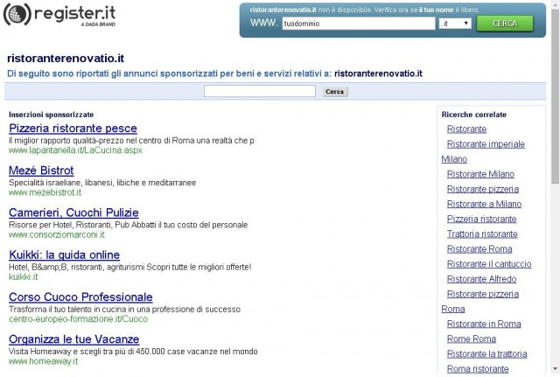
Task: Click the scrollbar down arrow
Action: [x=556, y=369]
